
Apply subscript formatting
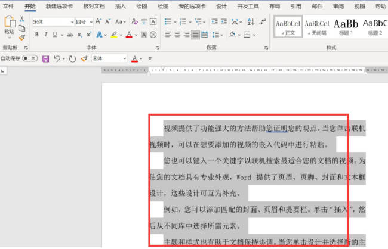79,35
